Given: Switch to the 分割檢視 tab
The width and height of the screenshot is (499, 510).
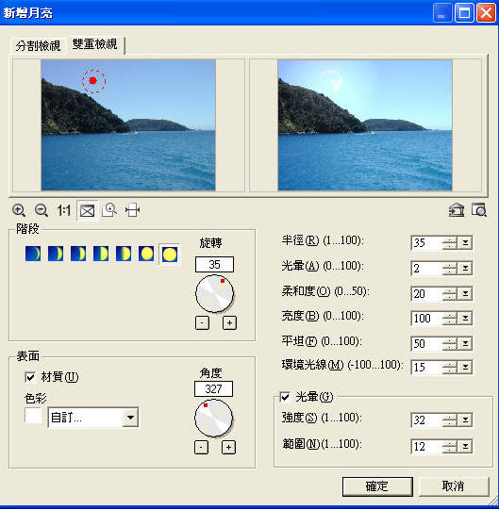Looking at the screenshot, I should click(38, 46).
